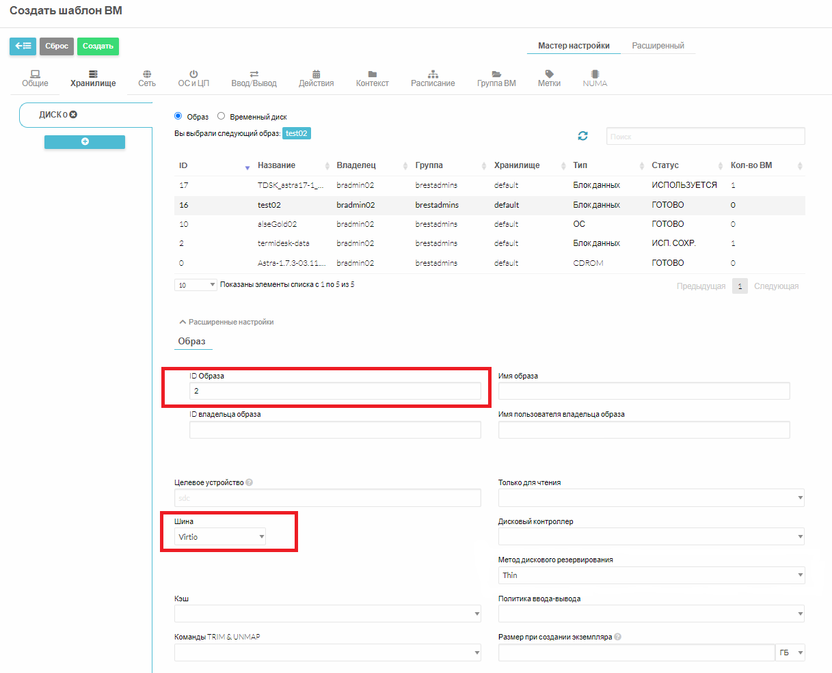832x673 pixels.
Task: Collapse the Расширенные настройки section
Action: coord(226,322)
